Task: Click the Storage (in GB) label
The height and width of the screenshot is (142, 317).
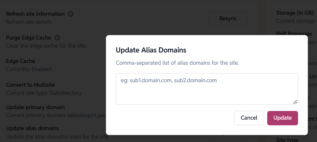Action: point(295,13)
